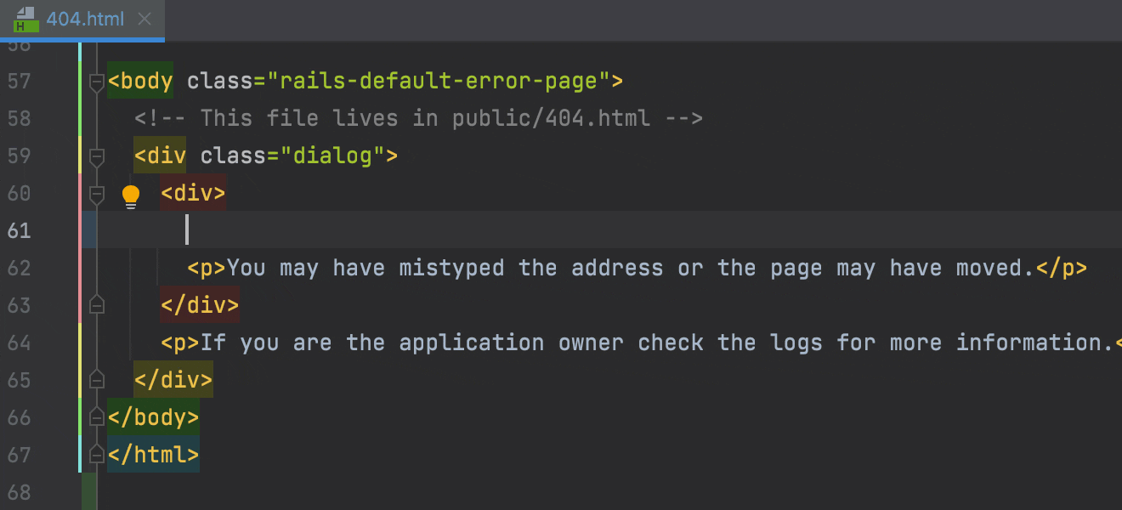Click line number 57
This screenshot has width=1122, height=510.
click(20, 82)
